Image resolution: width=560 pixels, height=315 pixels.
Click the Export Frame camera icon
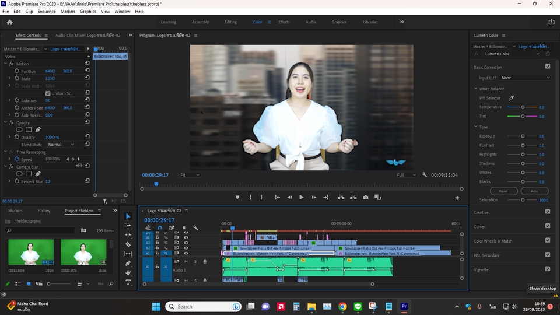point(366,197)
